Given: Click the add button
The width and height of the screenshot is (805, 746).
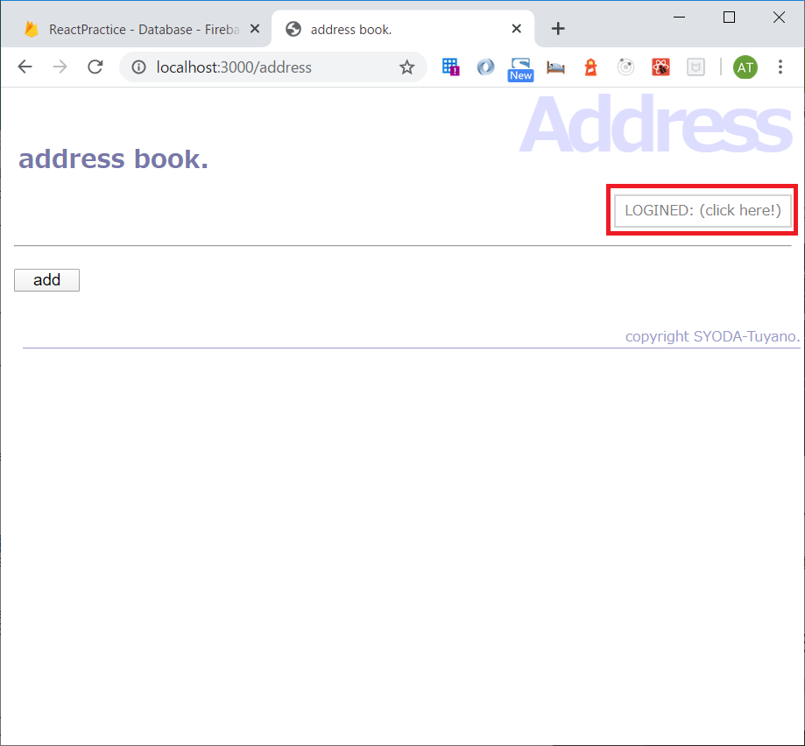Looking at the screenshot, I should 46,280.
